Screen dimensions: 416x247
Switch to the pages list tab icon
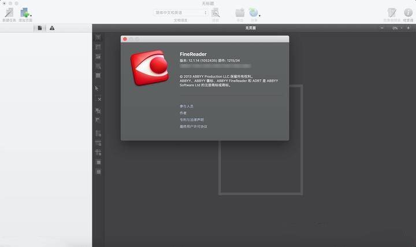(40, 28)
